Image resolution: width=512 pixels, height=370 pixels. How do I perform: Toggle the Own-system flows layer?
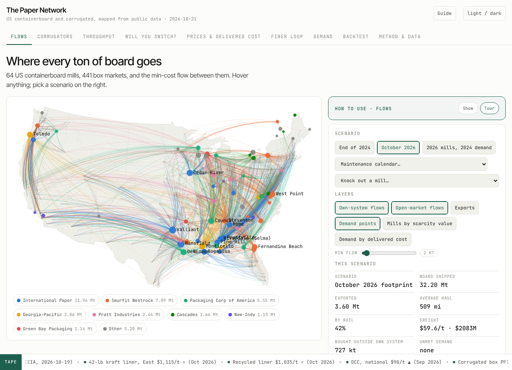click(362, 208)
